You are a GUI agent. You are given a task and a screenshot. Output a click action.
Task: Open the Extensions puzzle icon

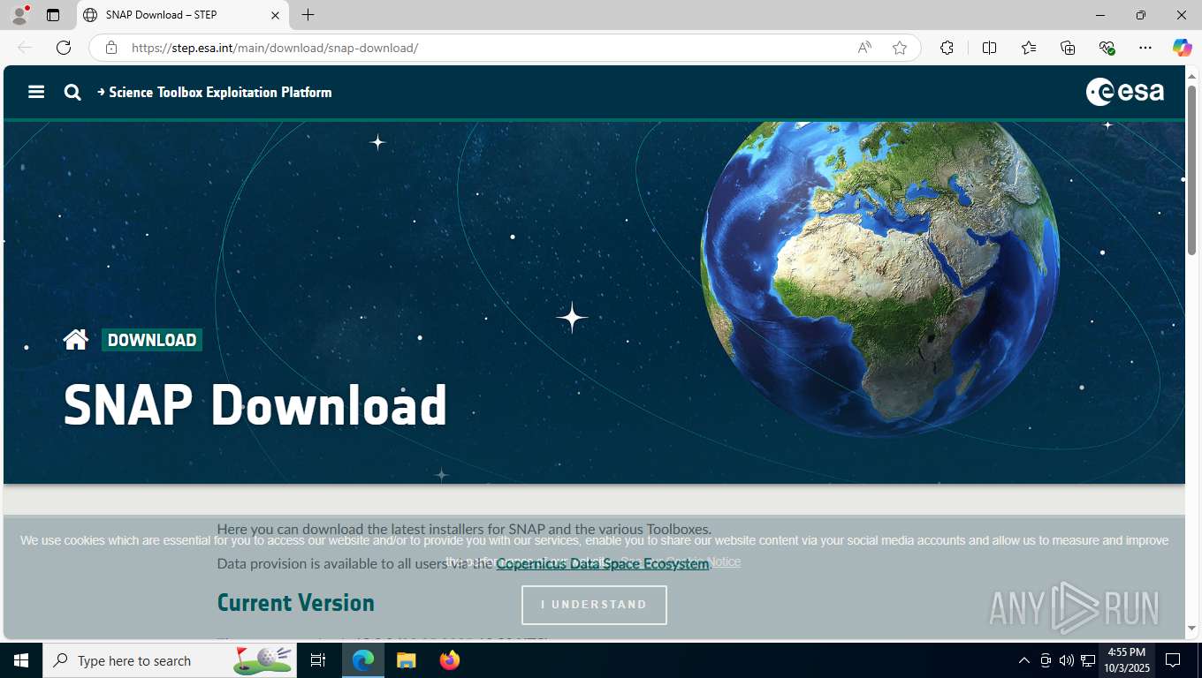tap(947, 48)
